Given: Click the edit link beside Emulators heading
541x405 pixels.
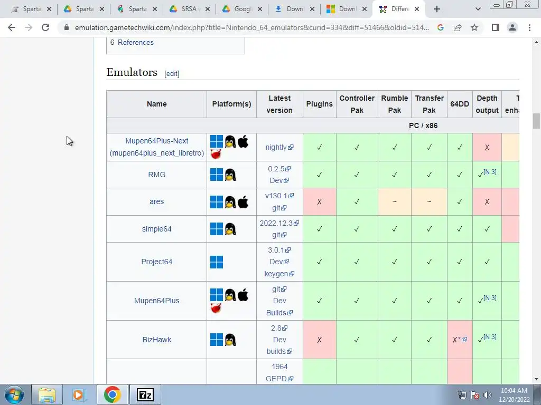Looking at the screenshot, I should click(x=172, y=74).
